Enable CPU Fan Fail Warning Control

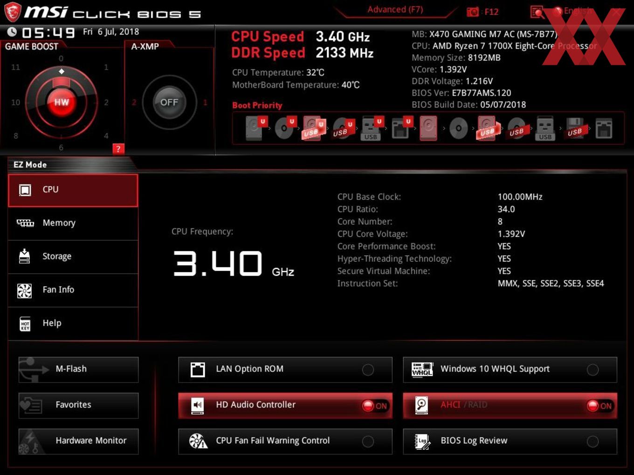click(285, 441)
